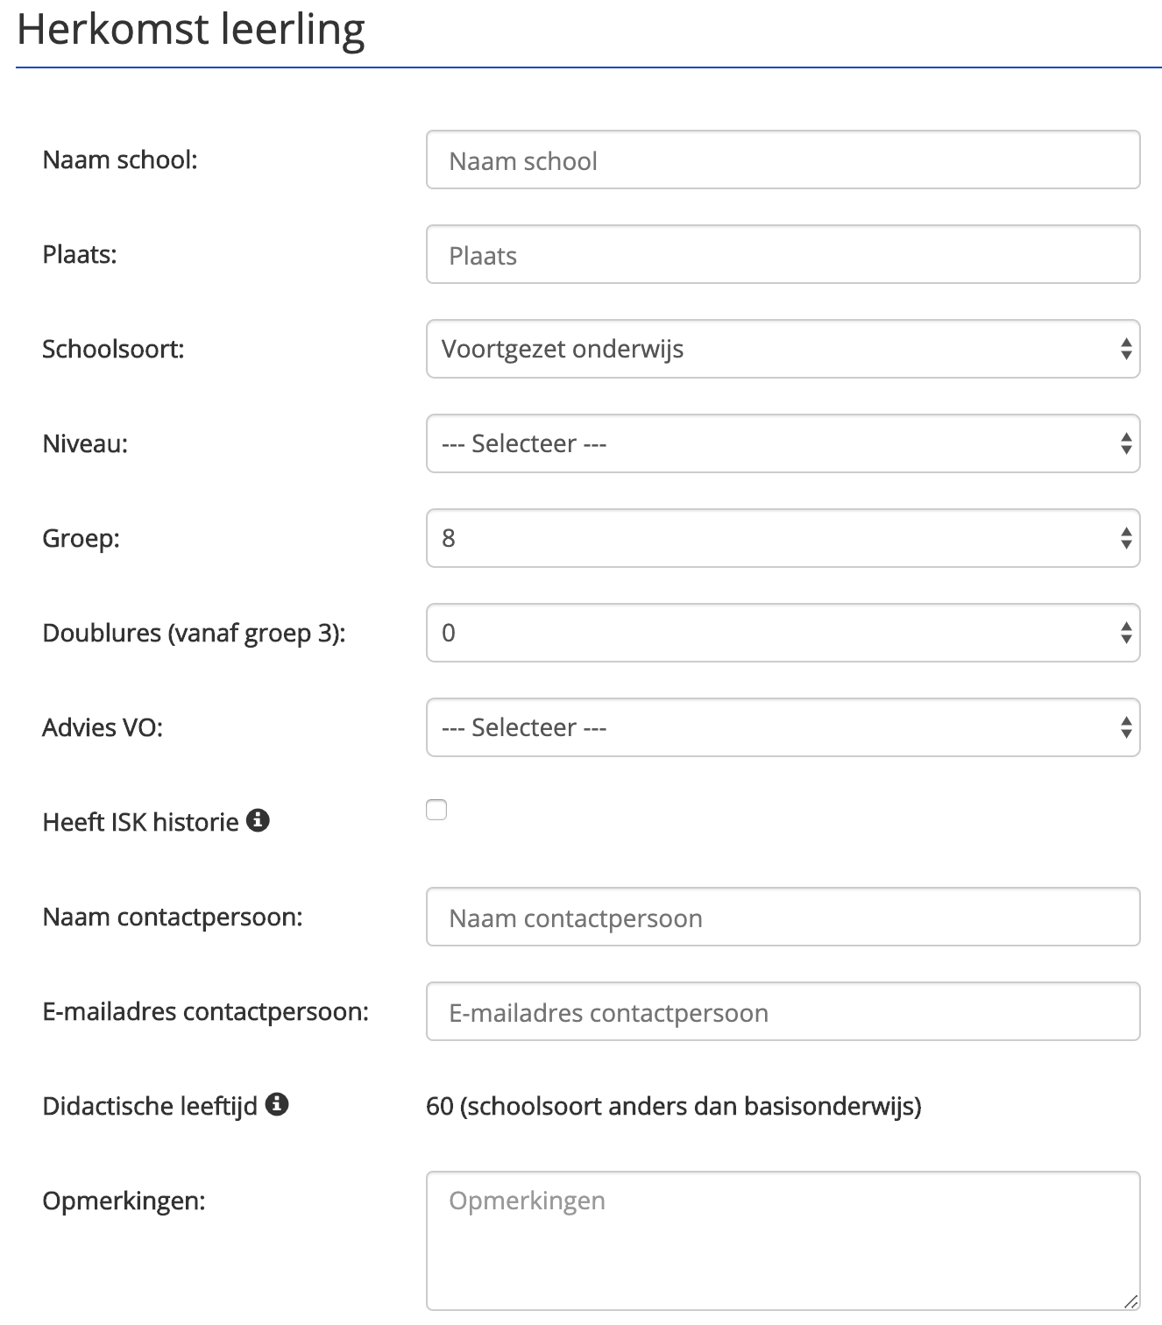Focus the Naam school text field
The image size is (1162, 1325).
pyautogui.click(x=783, y=159)
